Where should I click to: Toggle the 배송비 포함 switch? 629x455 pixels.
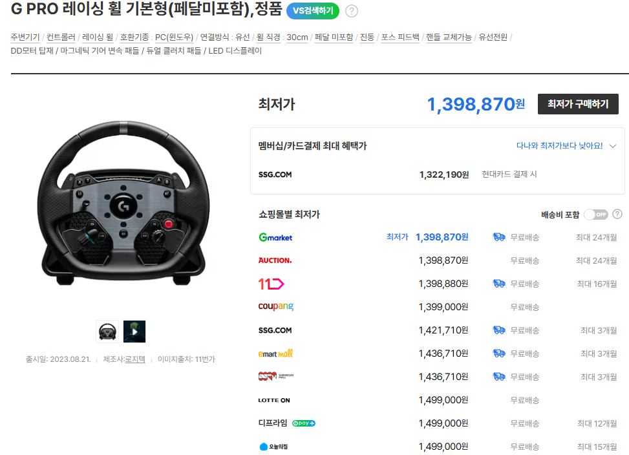pos(595,214)
